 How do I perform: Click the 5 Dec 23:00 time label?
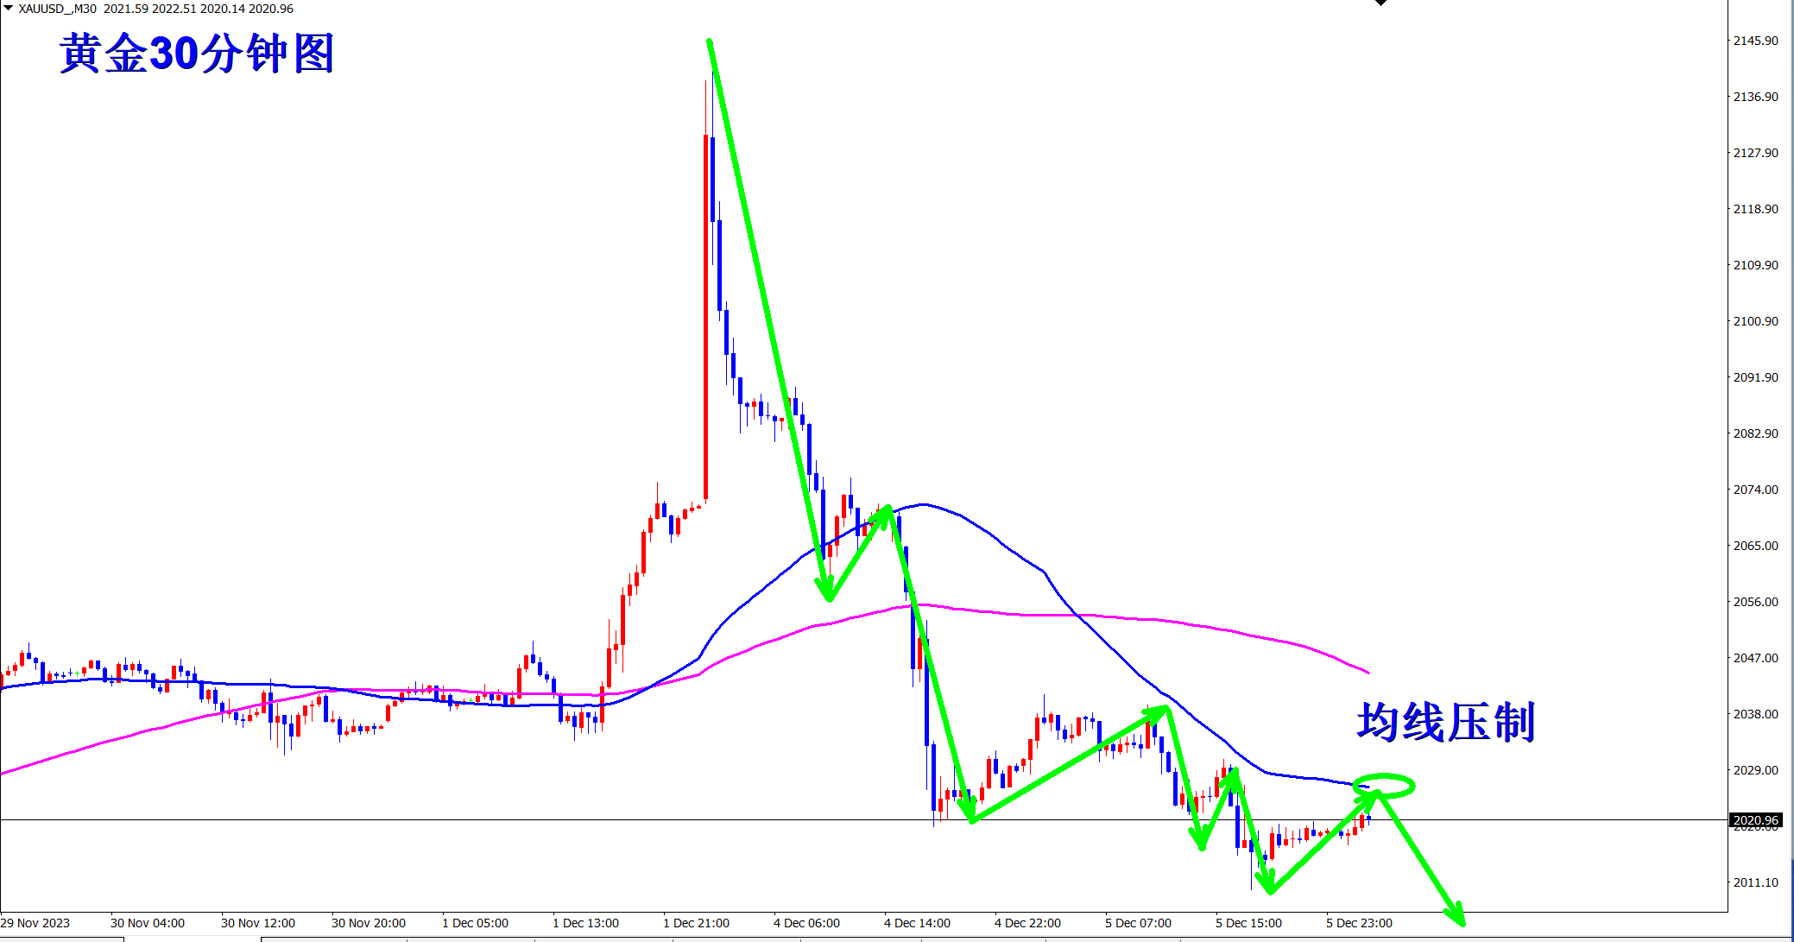pos(1359,923)
